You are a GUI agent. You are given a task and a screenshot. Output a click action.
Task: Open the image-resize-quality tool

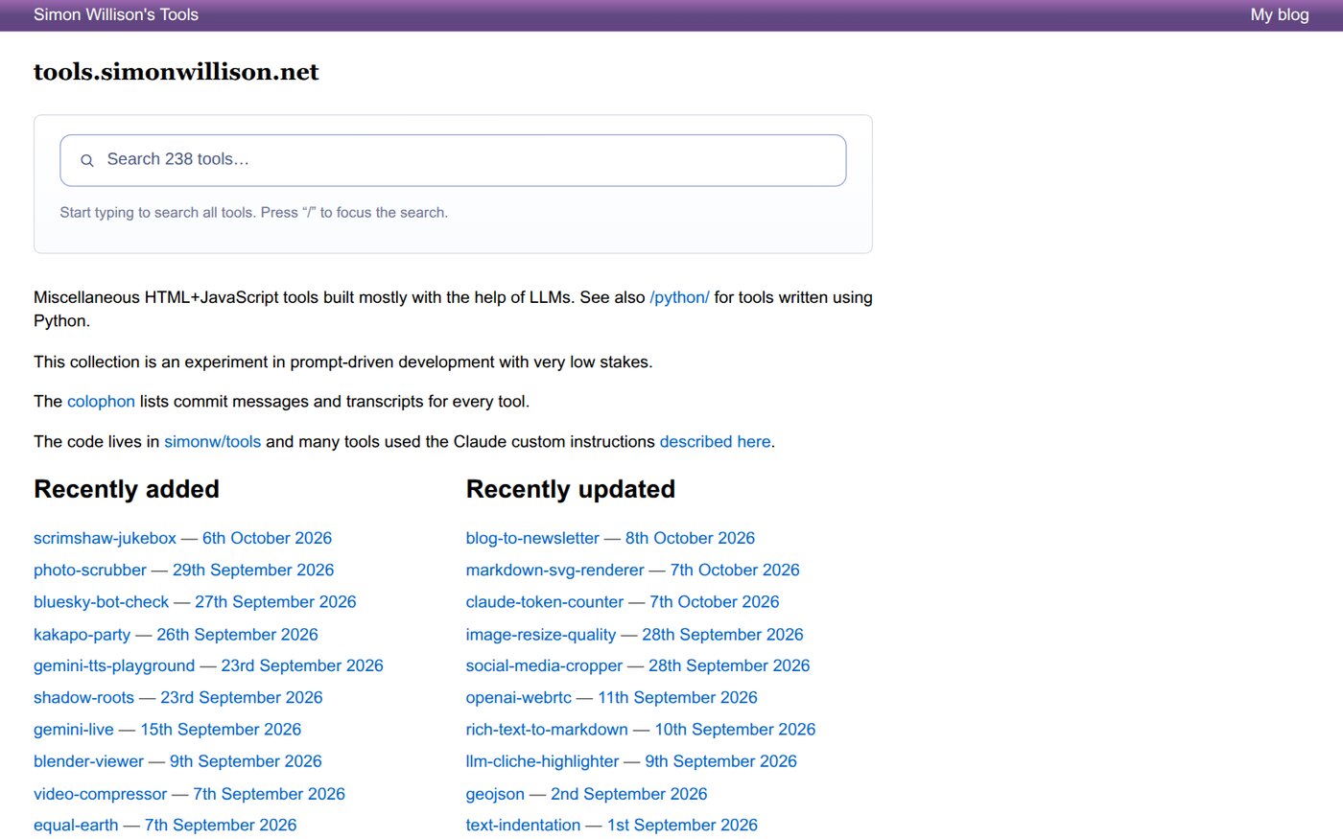[541, 635]
